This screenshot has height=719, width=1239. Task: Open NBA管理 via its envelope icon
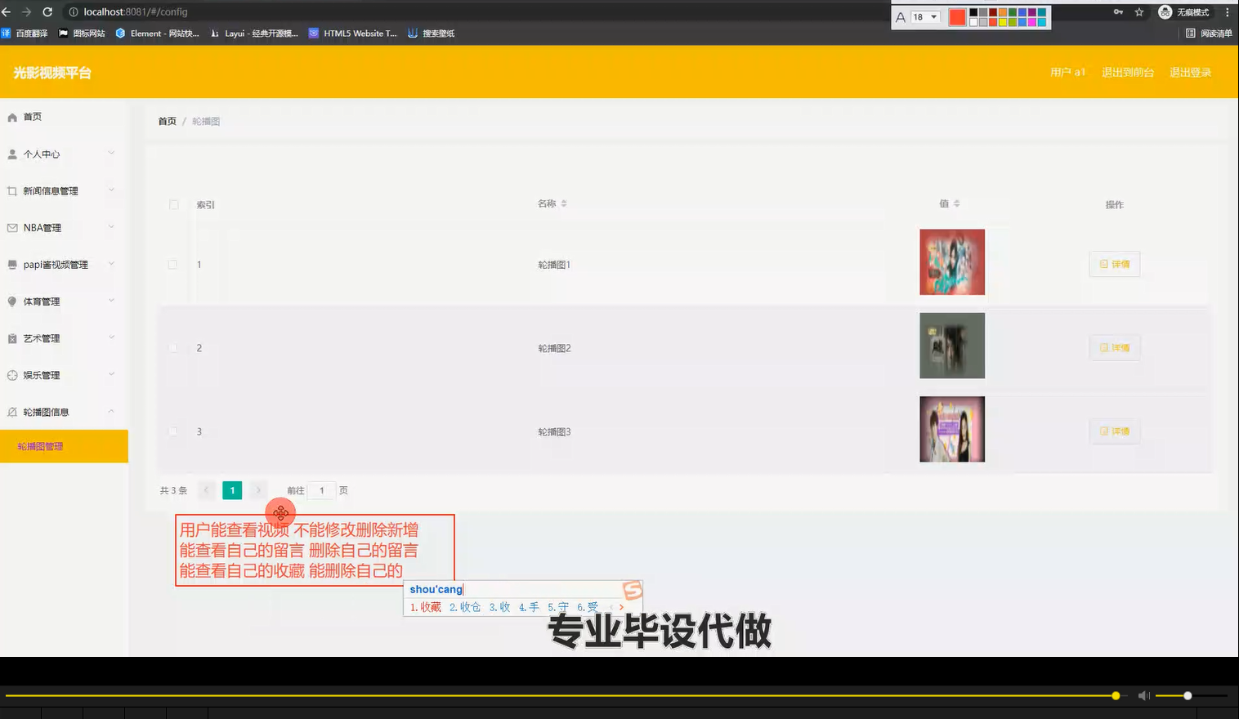point(11,227)
